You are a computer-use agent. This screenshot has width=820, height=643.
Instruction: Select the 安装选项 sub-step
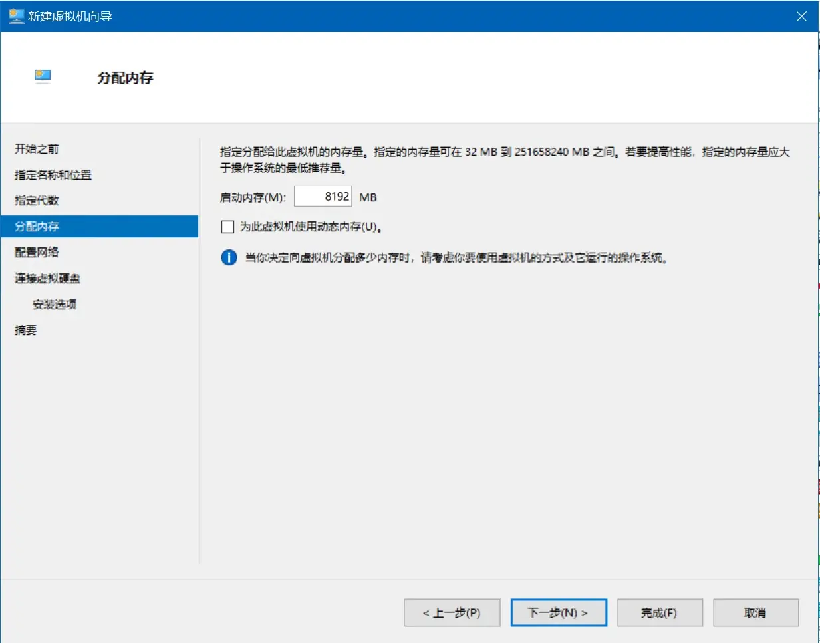click(55, 305)
